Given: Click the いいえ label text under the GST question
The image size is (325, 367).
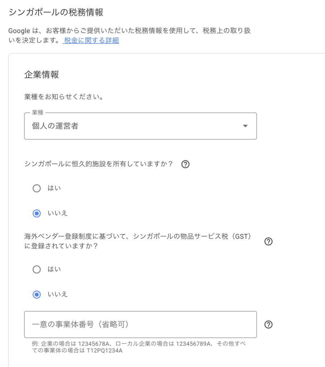Looking at the screenshot, I should (x=58, y=294).
